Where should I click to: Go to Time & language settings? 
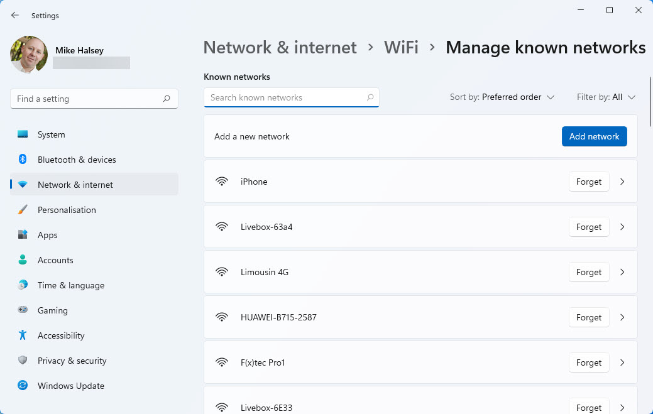[70, 285]
